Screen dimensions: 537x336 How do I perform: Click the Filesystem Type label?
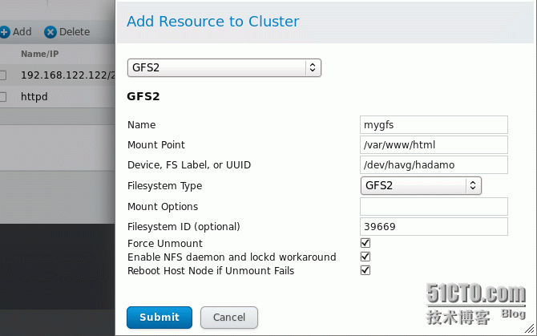pyautogui.click(x=165, y=186)
